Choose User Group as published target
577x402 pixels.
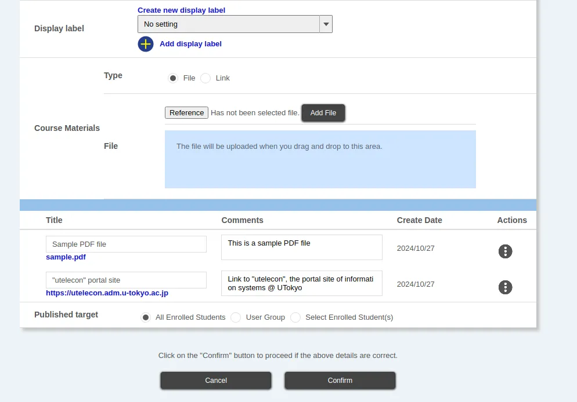point(236,317)
